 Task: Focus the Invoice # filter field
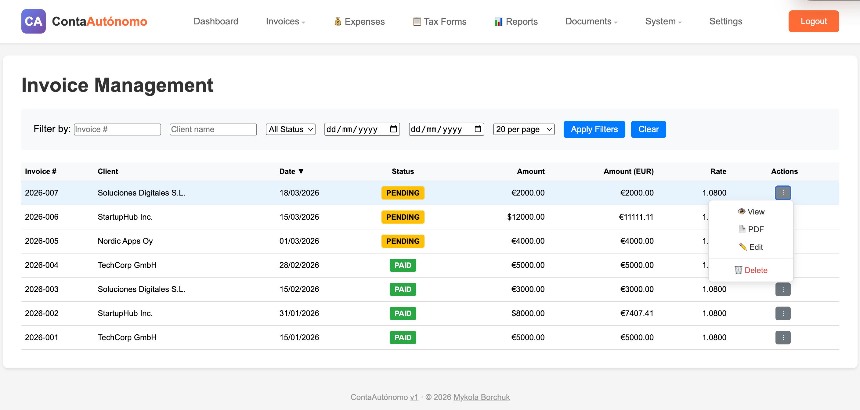coord(117,129)
